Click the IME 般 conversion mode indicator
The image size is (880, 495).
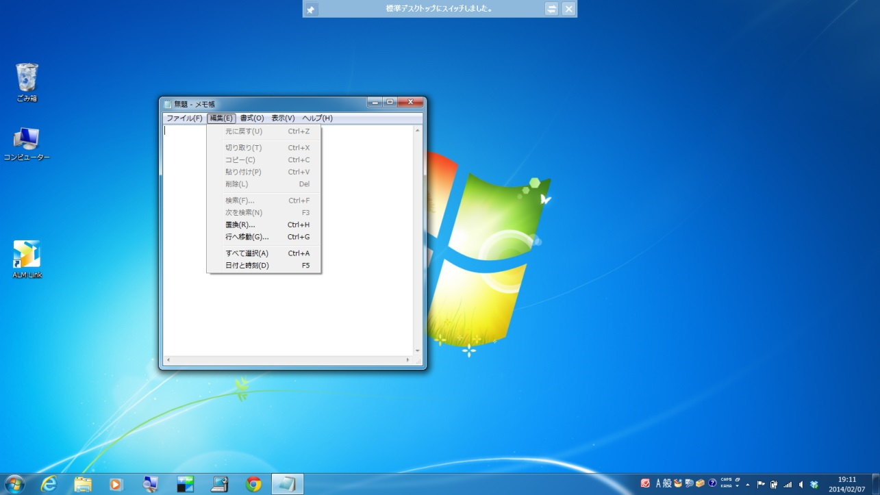tap(668, 483)
